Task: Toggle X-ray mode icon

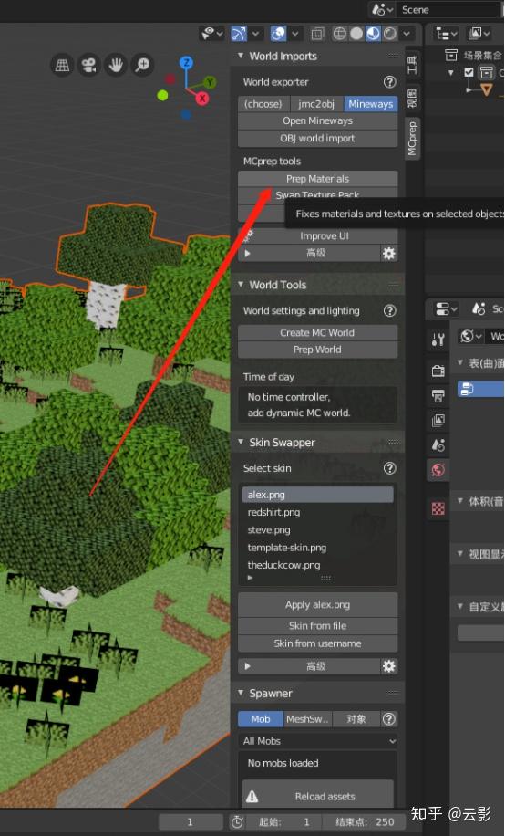Action: [x=317, y=34]
